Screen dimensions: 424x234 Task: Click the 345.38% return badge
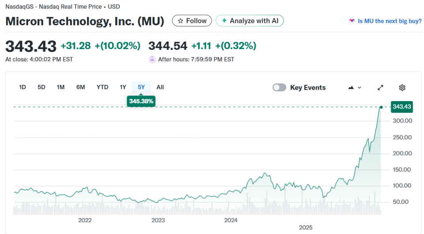141,101
